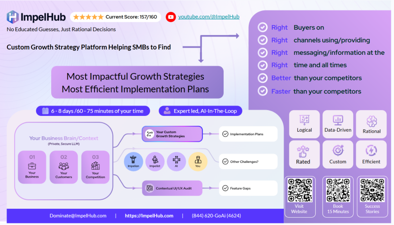Click the checkmark beside Right Buyers on
This screenshot has height=225, width=394.
[x=263, y=27]
